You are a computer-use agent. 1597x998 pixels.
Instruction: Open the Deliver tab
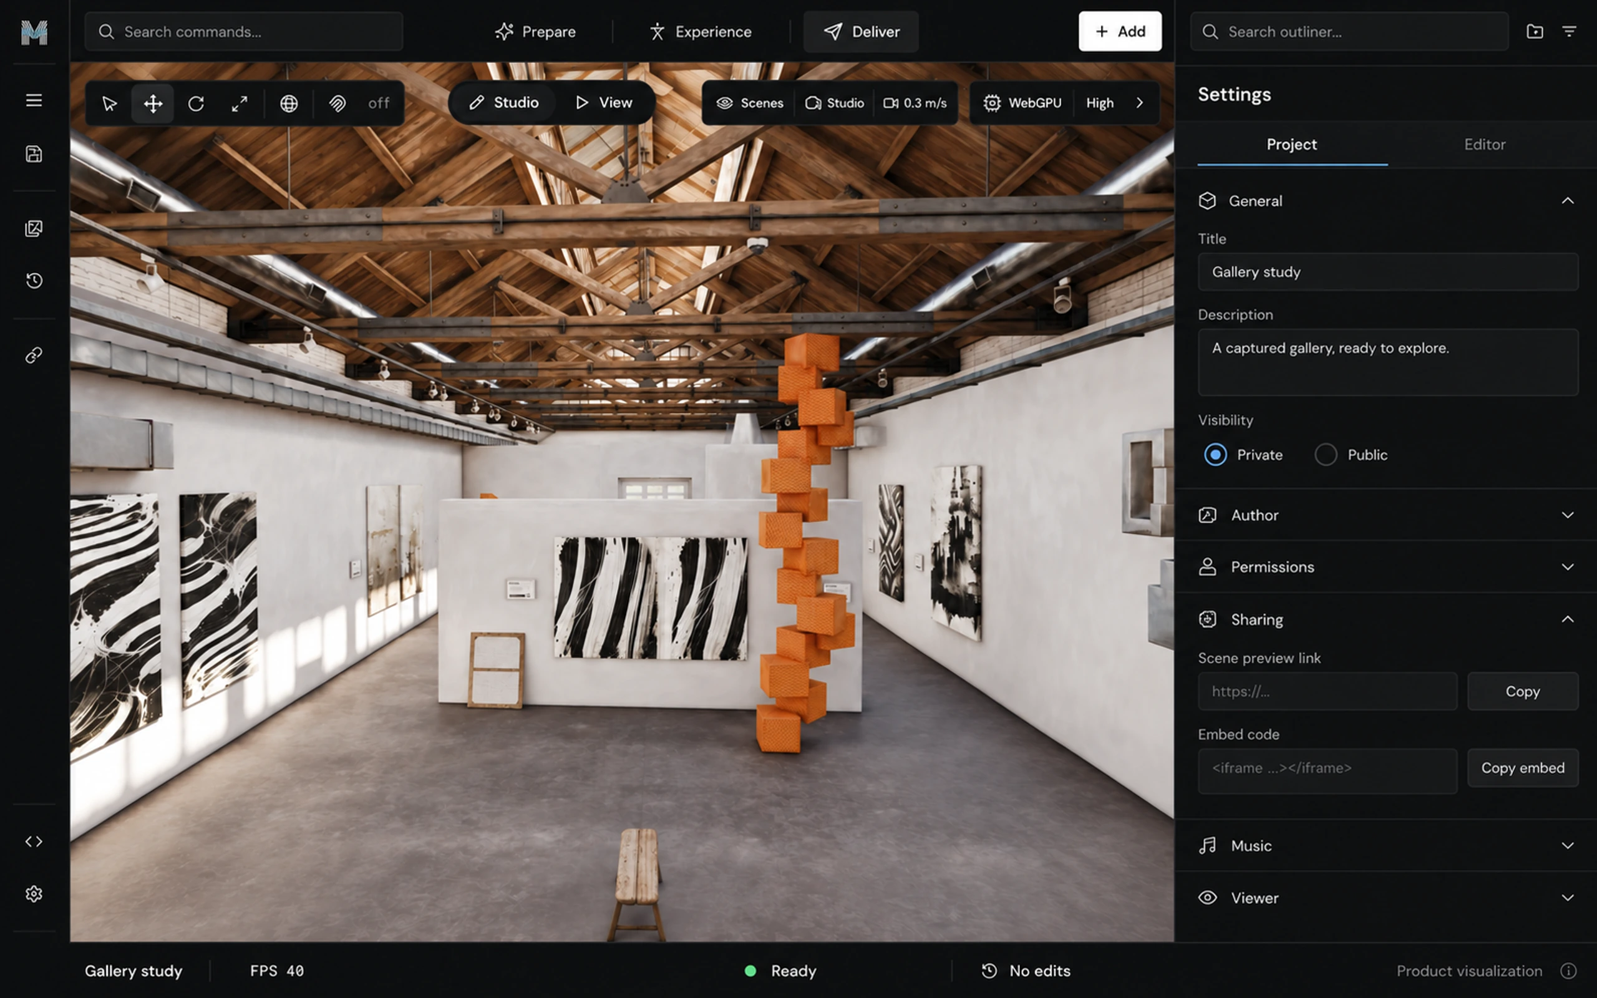[x=860, y=32]
